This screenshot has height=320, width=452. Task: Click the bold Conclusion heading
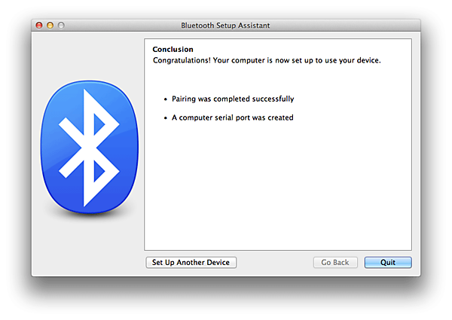point(173,50)
